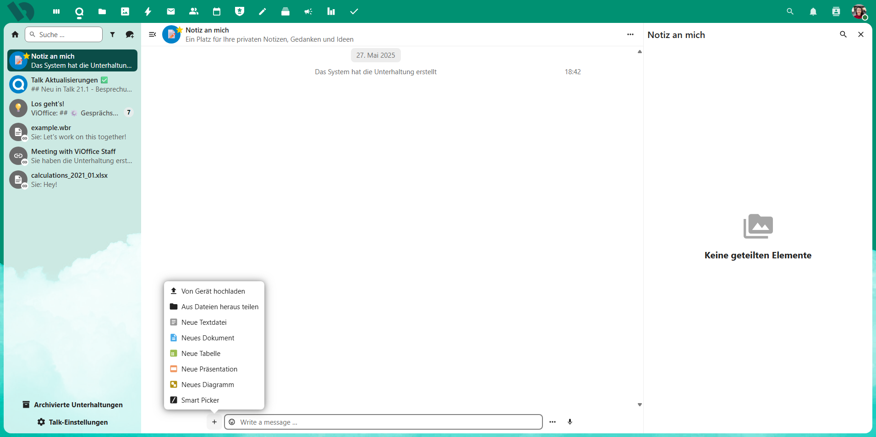Start a new conversation via chat-plus icon
This screenshot has height=437, width=876.
[x=130, y=35]
